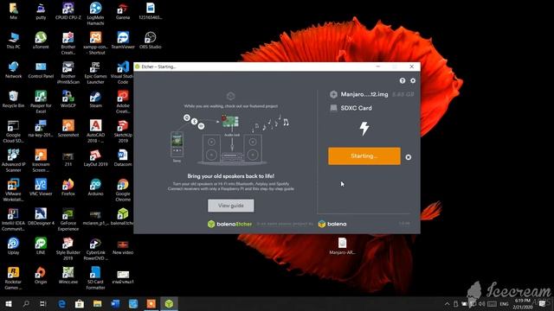Open TeamViewer desktop icon
The width and height of the screenshot is (554, 311).
[123, 41]
